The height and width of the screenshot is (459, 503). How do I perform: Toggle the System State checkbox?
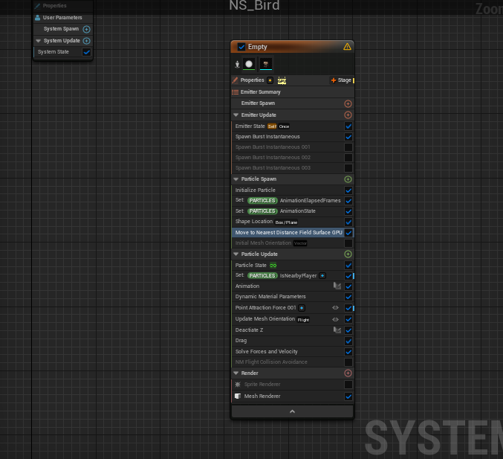pos(87,52)
